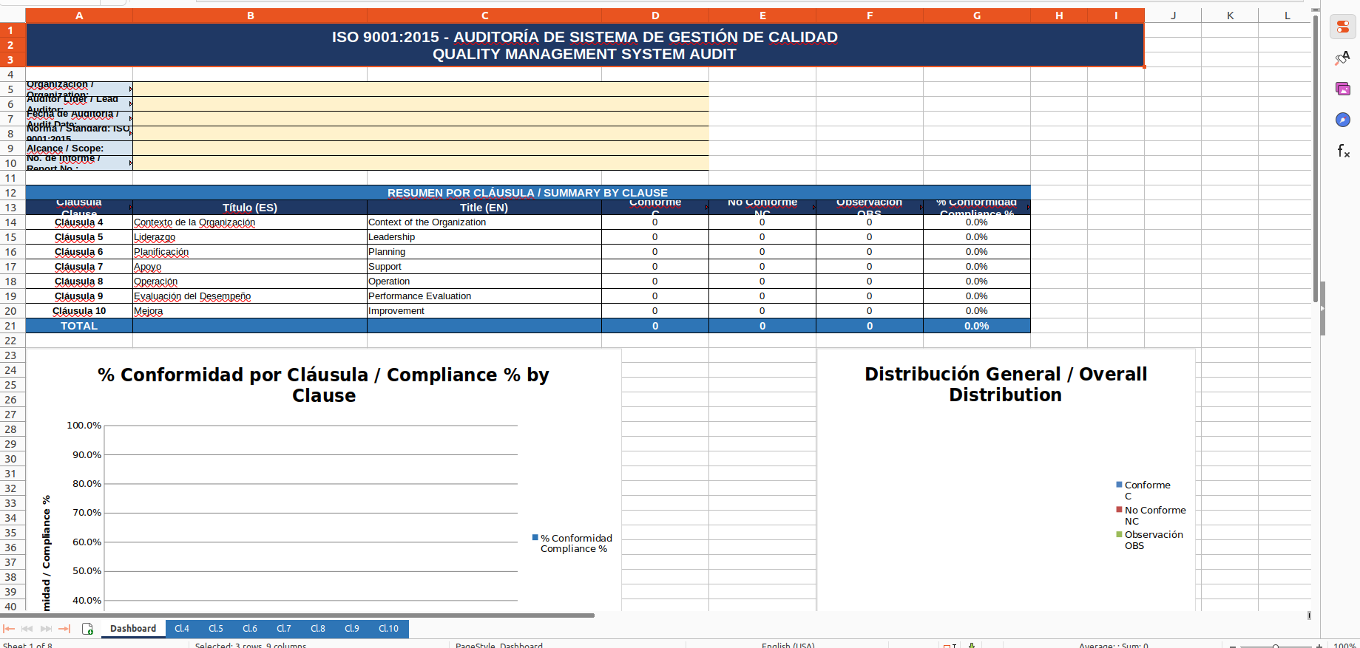Go to the next sheet tab

(x=46, y=629)
